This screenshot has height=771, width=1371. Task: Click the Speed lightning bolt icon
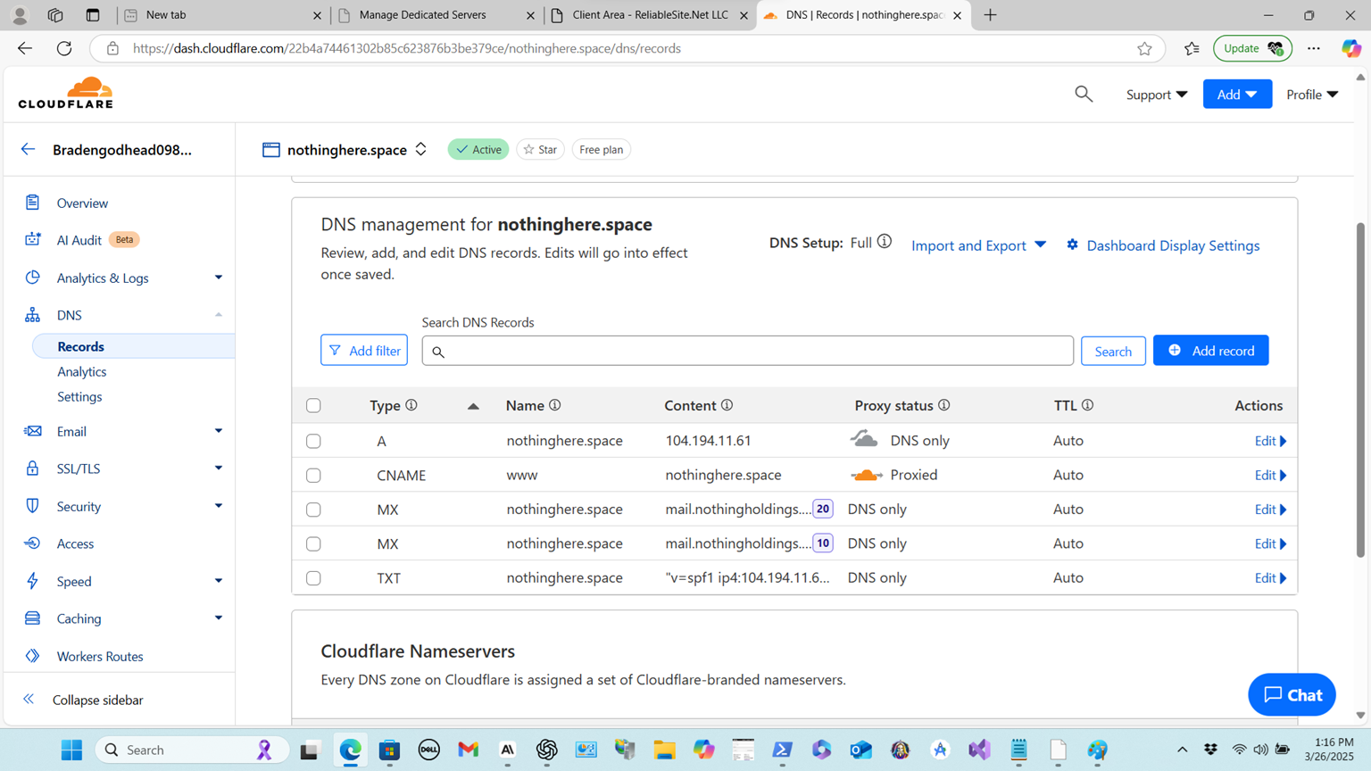pos(32,581)
